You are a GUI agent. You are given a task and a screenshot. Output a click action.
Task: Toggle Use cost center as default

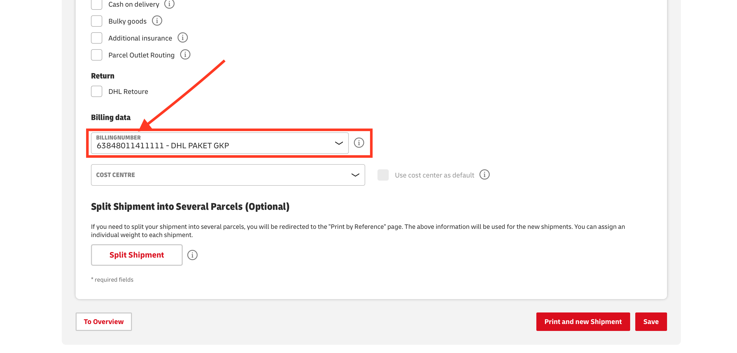point(383,175)
